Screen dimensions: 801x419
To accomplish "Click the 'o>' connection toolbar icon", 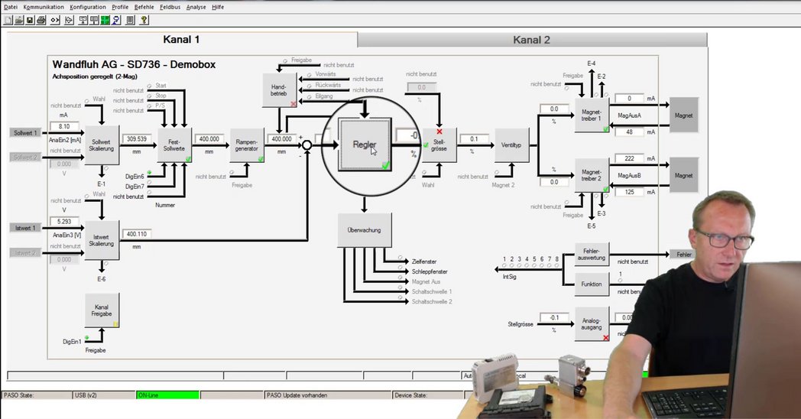I will click(55, 20).
